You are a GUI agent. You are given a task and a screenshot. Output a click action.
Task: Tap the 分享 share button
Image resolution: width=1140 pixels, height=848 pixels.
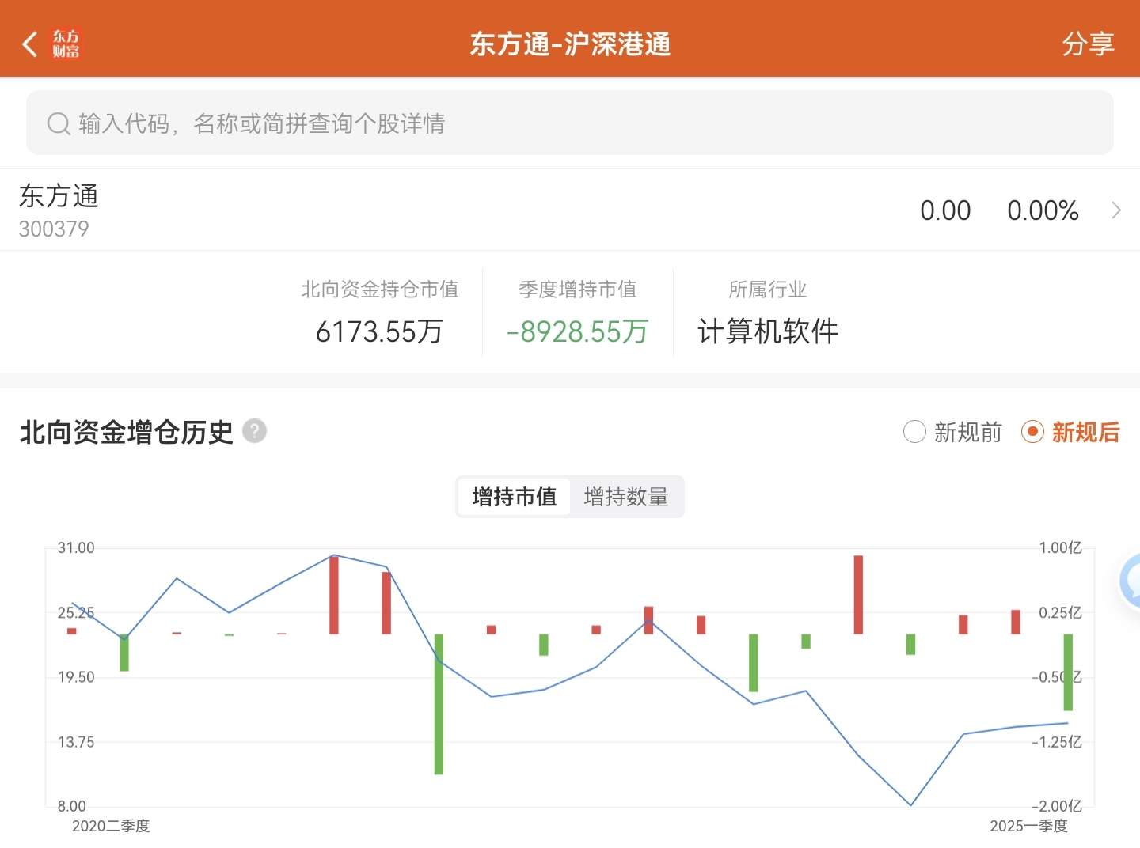pyautogui.click(x=1088, y=44)
